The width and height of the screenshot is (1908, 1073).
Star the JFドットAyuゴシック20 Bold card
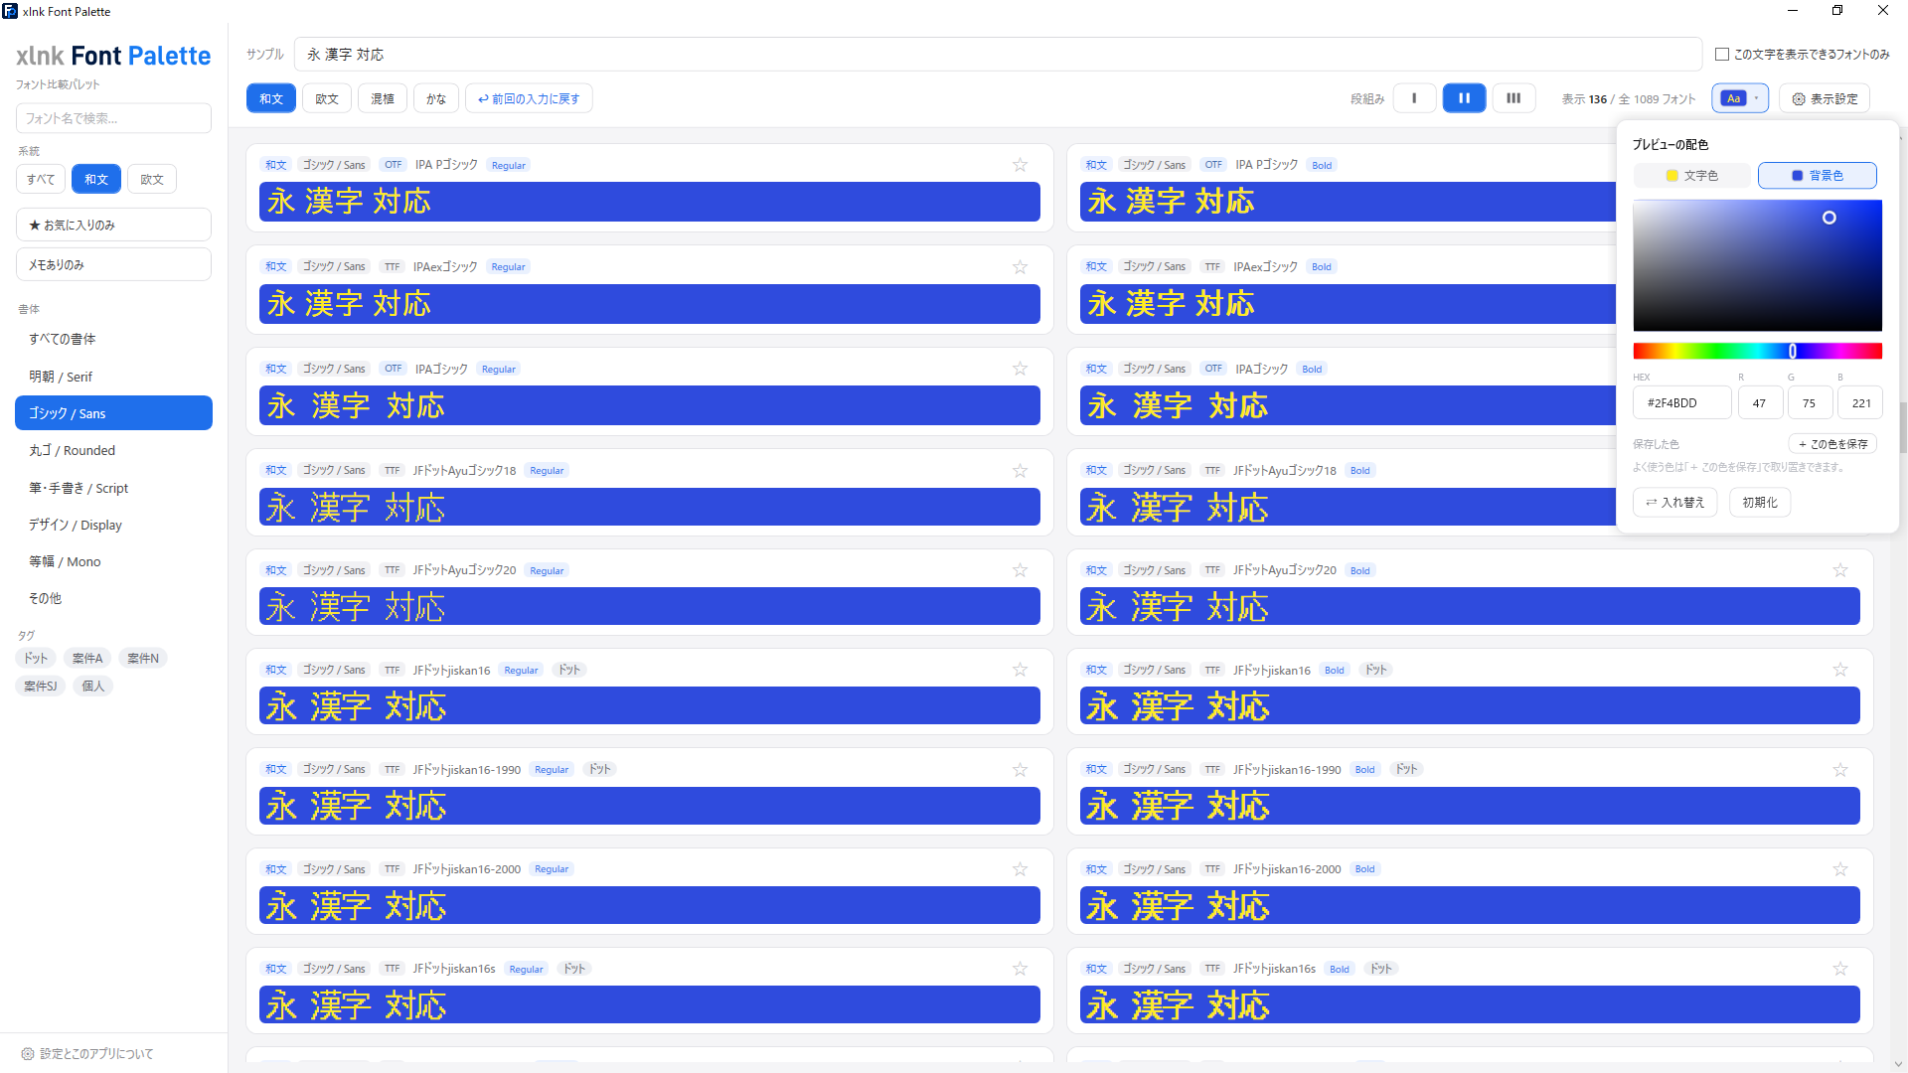[1840, 570]
